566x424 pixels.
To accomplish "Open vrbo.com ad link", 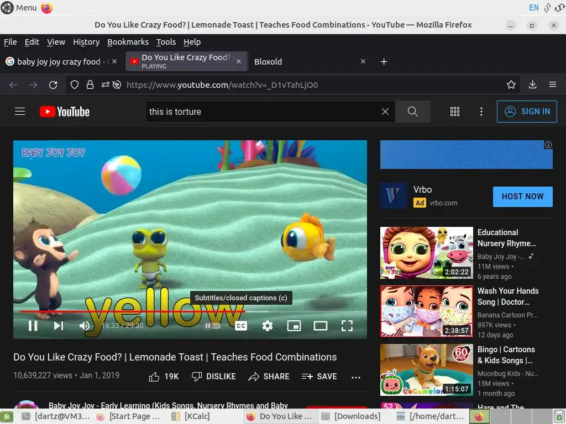I will 443,203.
